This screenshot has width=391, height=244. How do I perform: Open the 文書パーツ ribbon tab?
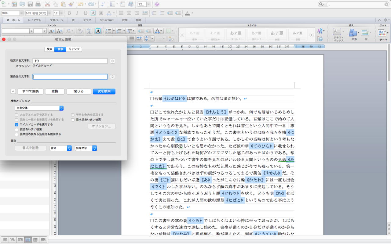[57, 20]
